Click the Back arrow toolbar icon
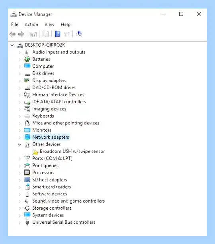Image resolution: width=215 pixels, height=244 pixels. [12, 34]
